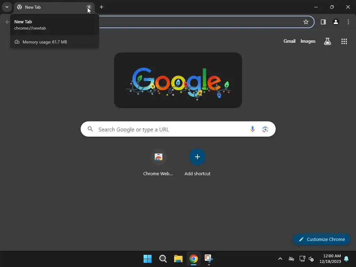Open Snipping Tool from the taskbar

(x=209, y=259)
